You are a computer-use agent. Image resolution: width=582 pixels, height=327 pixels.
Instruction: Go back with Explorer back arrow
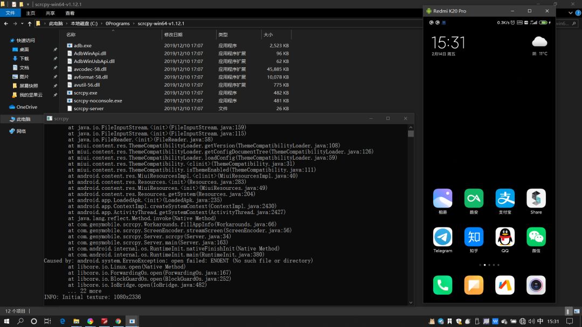(6, 23)
